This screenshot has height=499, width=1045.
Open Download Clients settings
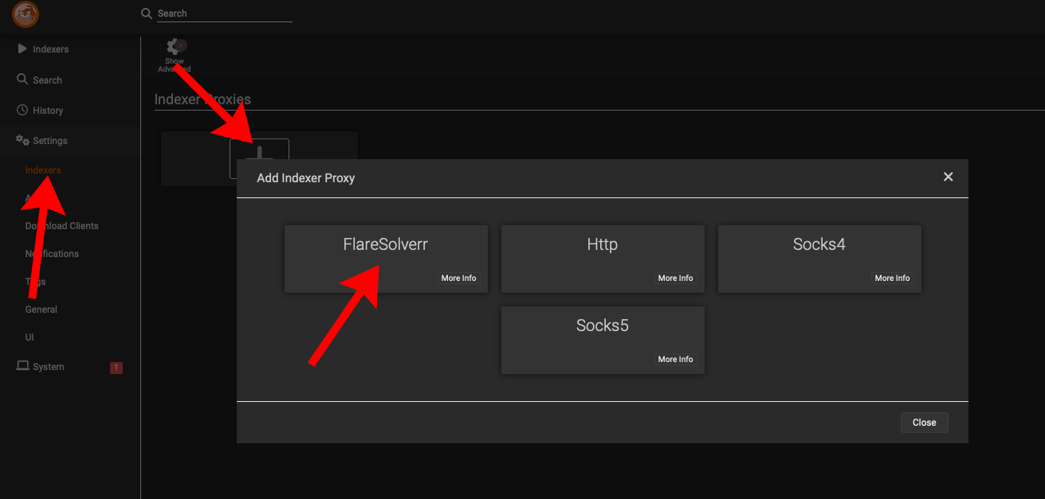pyautogui.click(x=62, y=226)
